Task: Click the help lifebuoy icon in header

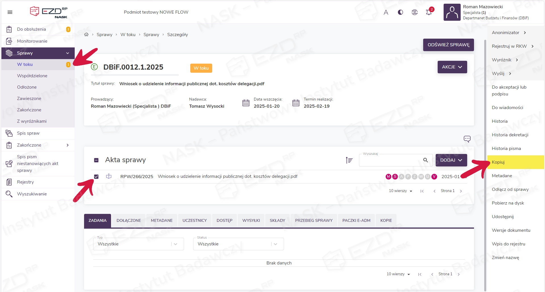Action: pyautogui.click(x=414, y=12)
